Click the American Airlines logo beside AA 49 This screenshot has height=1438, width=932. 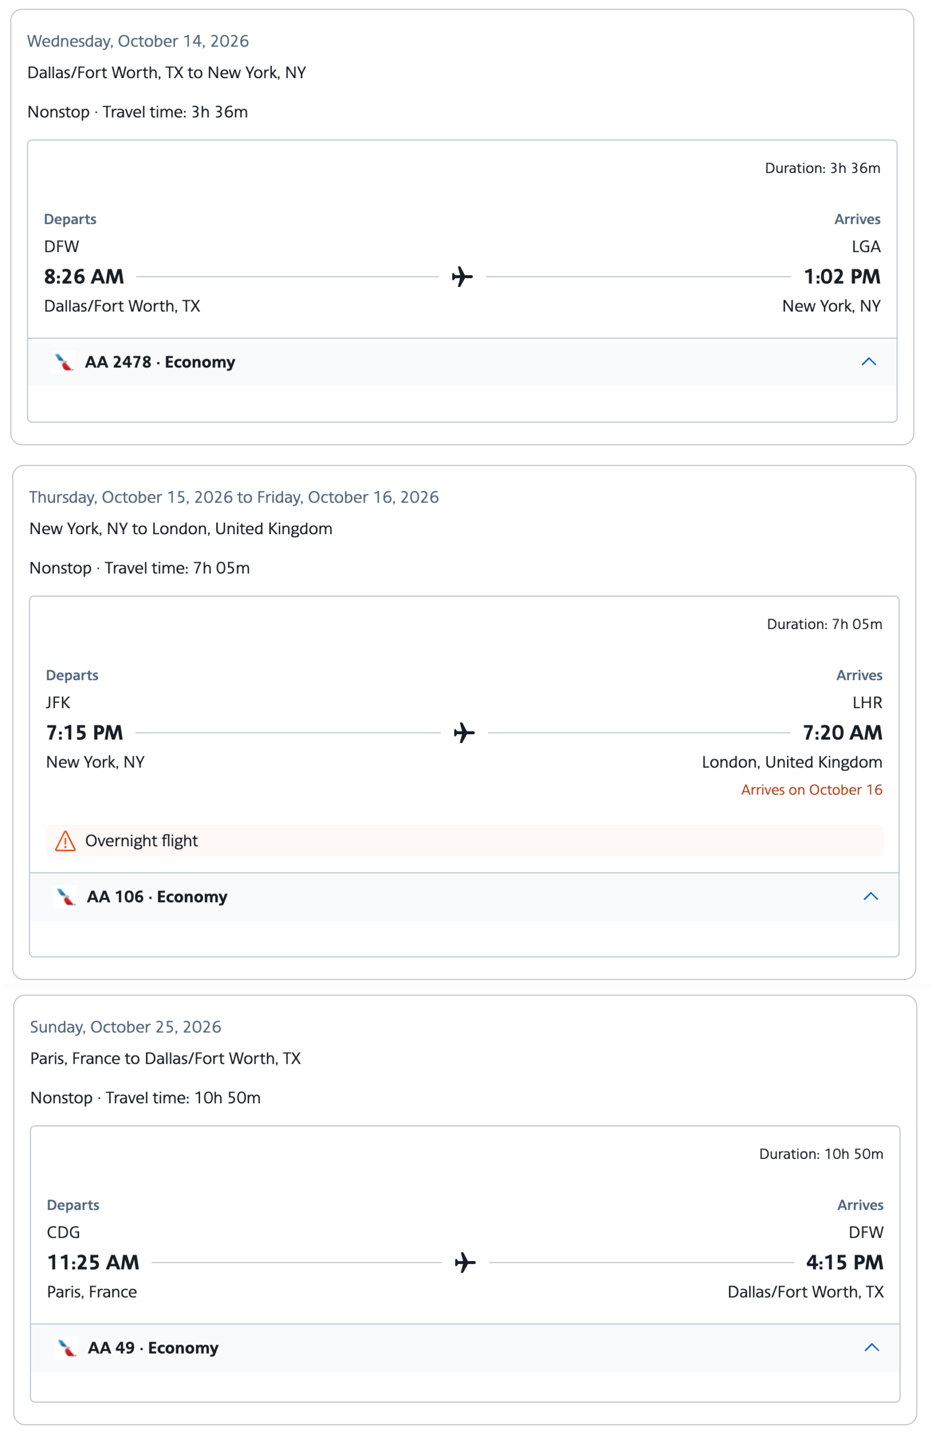click(x=66, y=1348)
